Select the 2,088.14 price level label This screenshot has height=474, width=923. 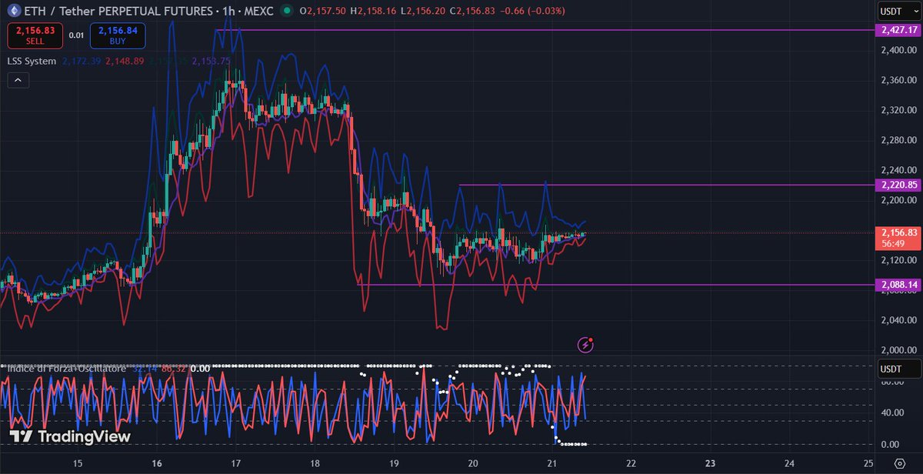pyautogui.click(x=897, y=285)
